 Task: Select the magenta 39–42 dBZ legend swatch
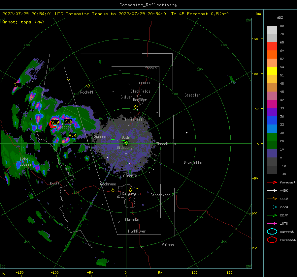point(272,104)
